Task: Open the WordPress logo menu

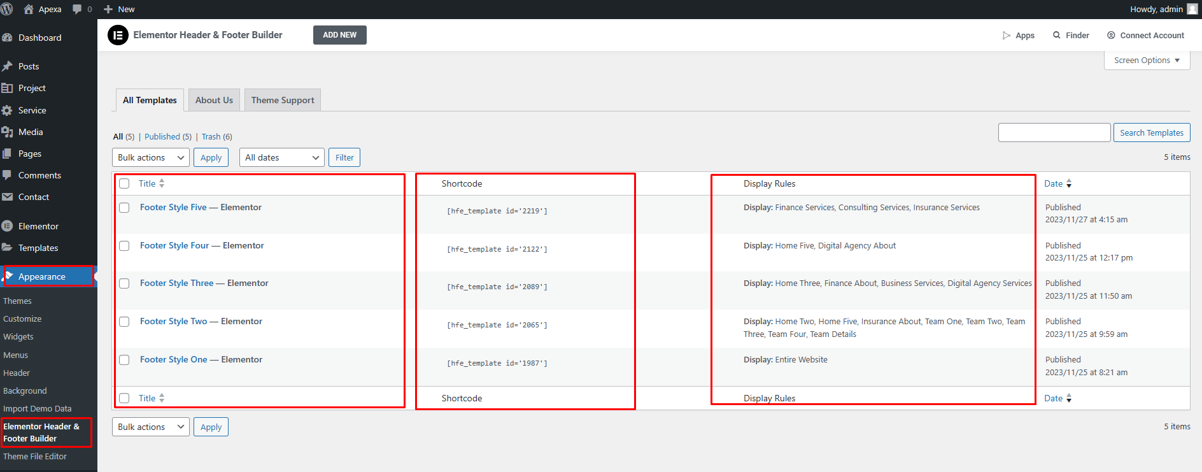Action: tap(7, 9)
